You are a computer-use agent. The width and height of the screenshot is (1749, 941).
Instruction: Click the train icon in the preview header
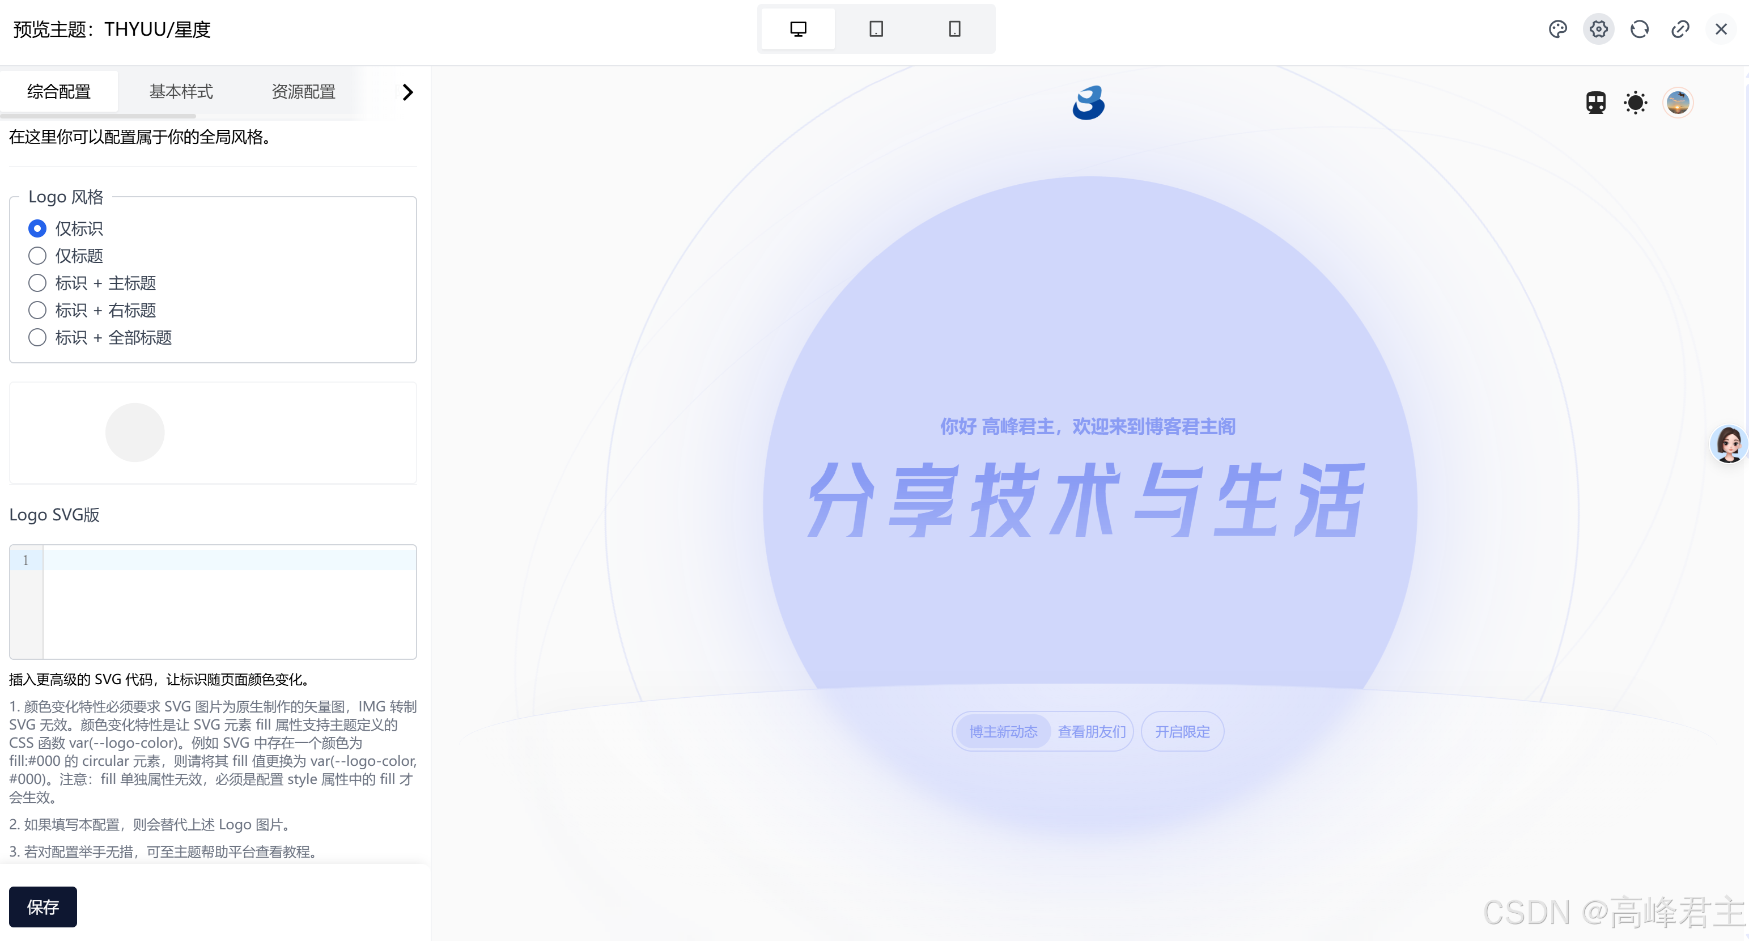[1595, 103]
